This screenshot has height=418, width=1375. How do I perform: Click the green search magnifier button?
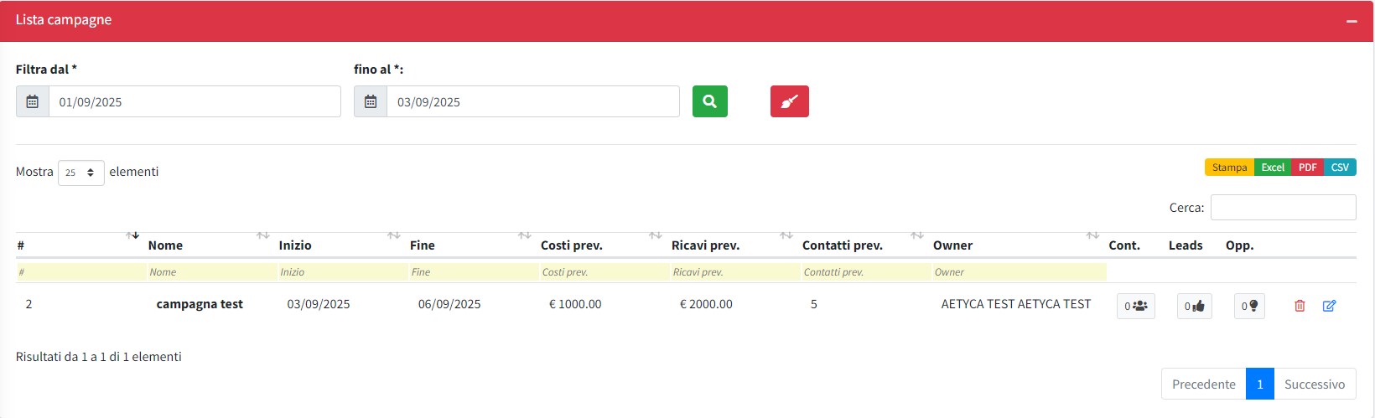[x=709, y=101]
